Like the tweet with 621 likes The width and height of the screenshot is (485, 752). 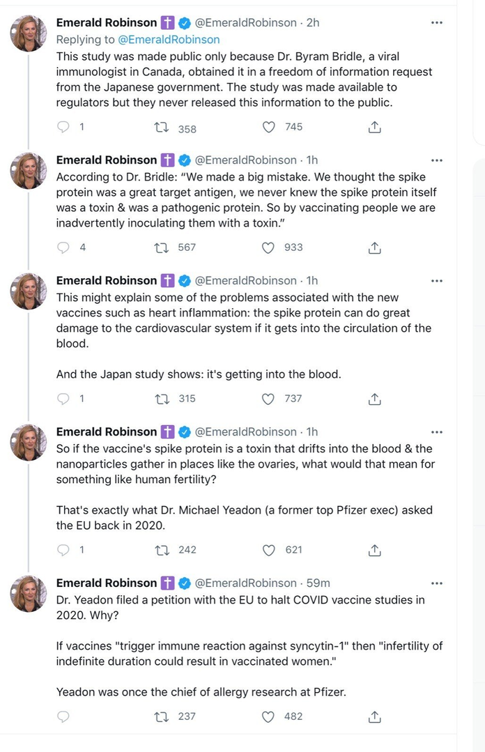pyautogui.click(x=268, y=550)
